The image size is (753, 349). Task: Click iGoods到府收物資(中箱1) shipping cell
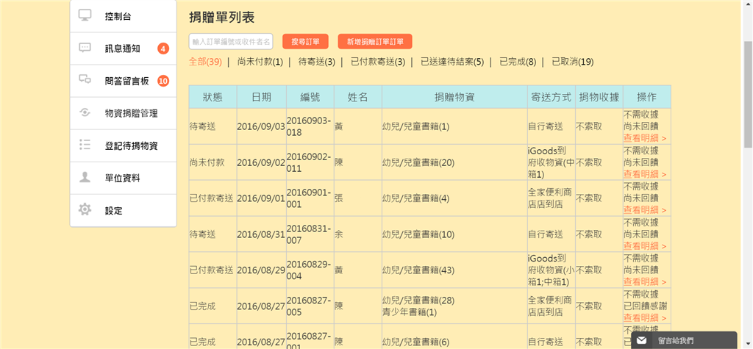pos(552,162)
